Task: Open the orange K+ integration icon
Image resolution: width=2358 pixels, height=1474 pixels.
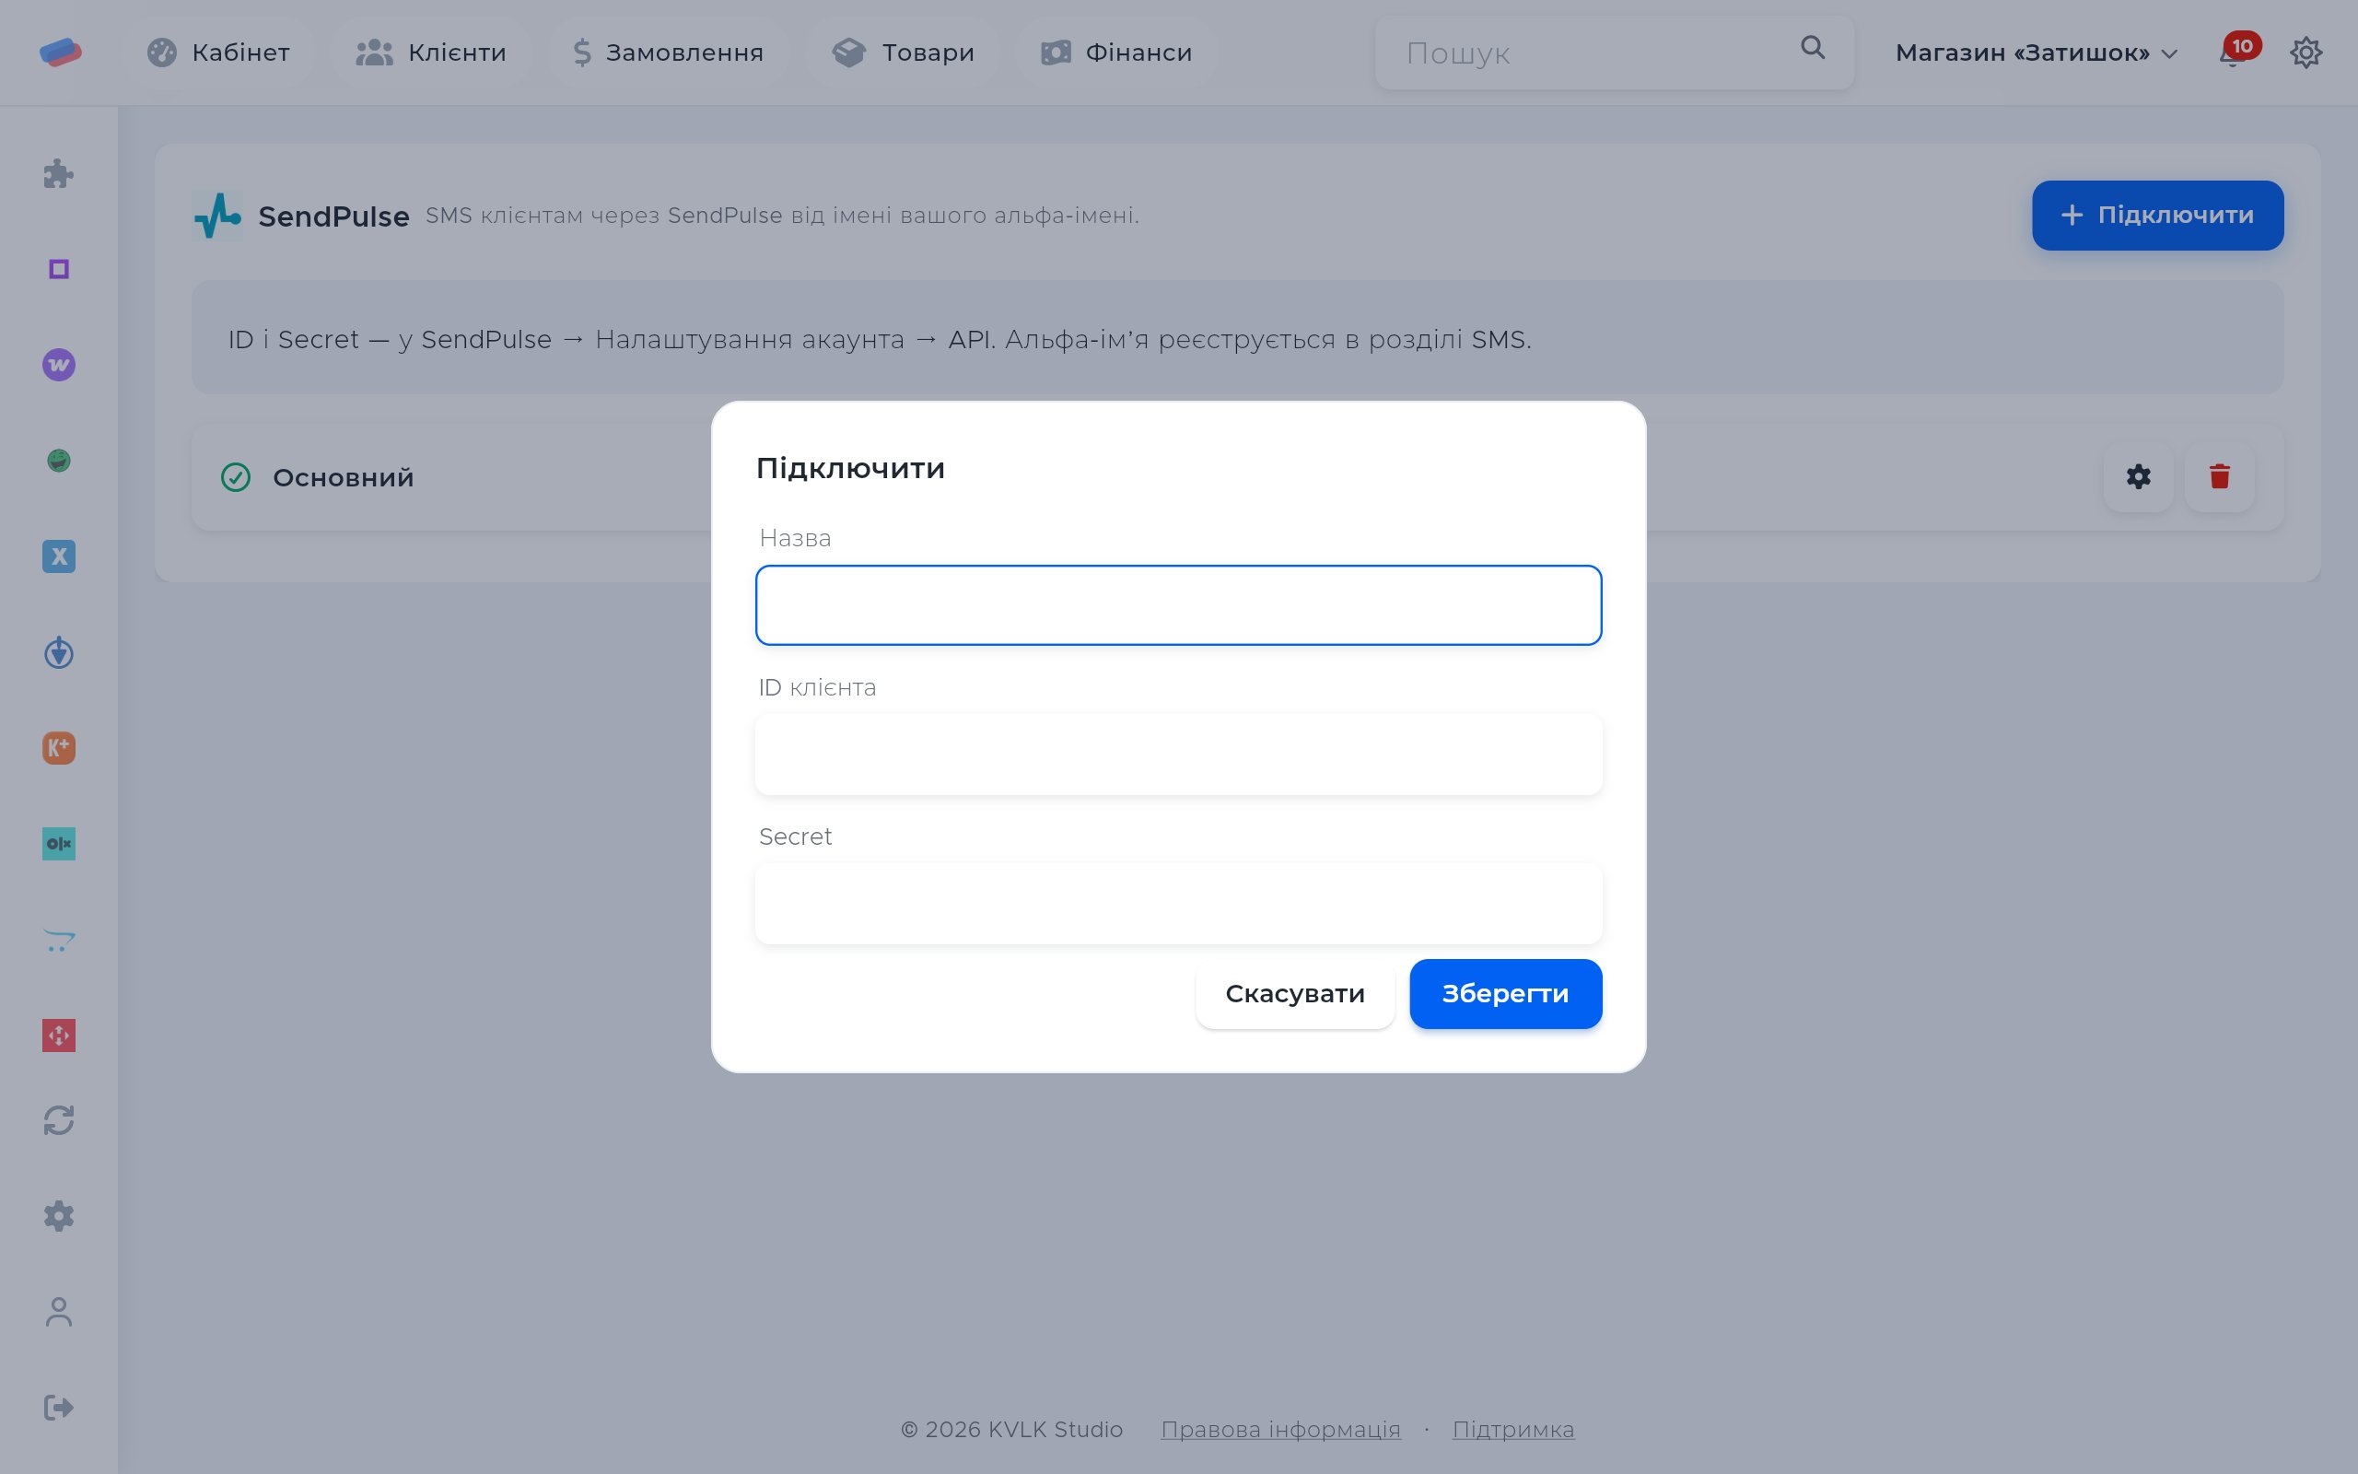Action: [x=58, y=748]
